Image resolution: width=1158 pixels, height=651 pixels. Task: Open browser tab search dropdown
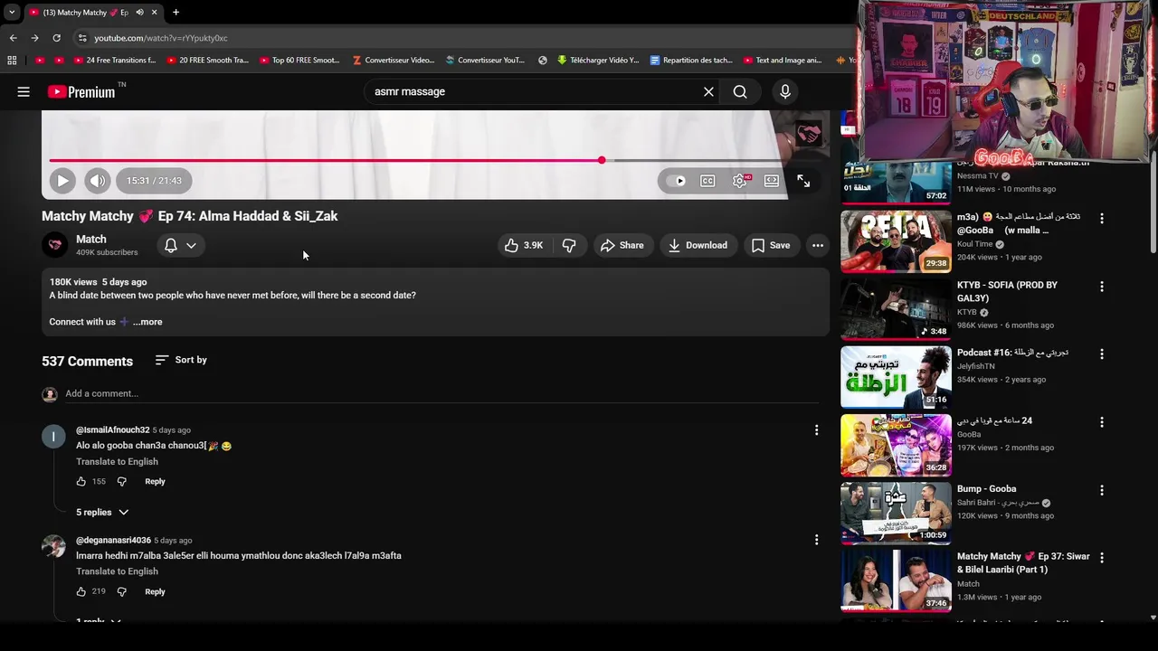coord(12,13)
